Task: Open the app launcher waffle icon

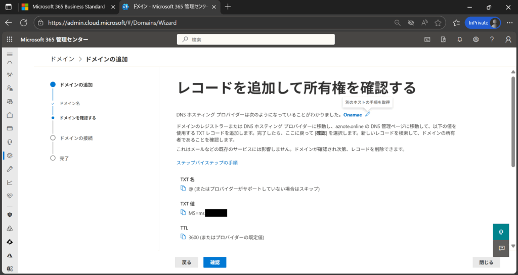Action: click(x=9, y=39)
